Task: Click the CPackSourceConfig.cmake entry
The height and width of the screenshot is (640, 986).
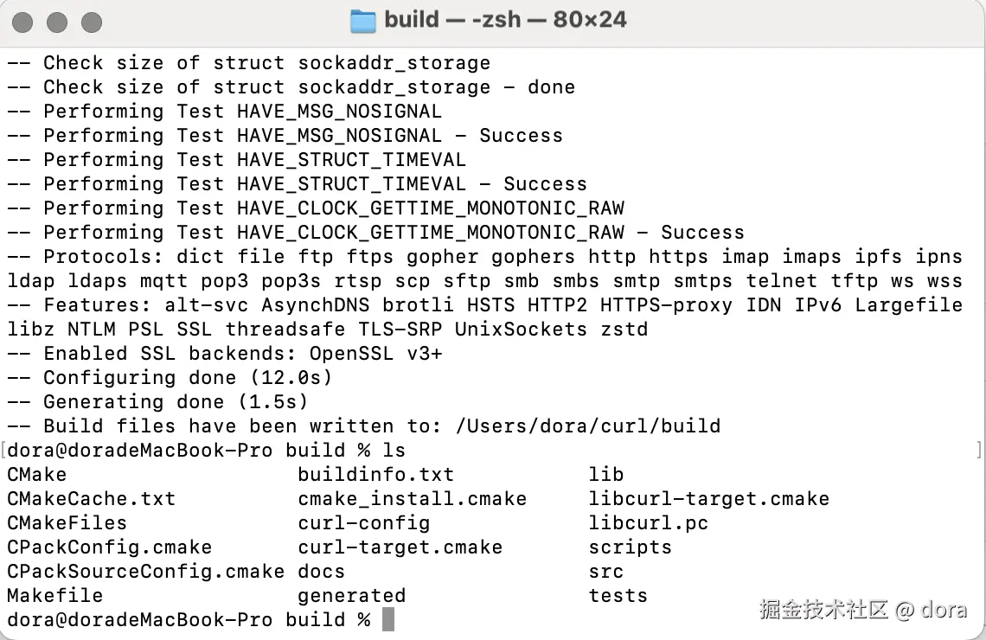Action: point(145,572)
